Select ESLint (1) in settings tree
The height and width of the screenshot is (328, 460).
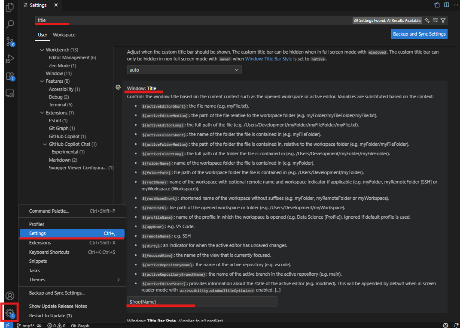tap(58, 120)
